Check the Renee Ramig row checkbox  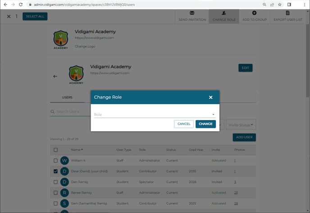pos(55,193)
